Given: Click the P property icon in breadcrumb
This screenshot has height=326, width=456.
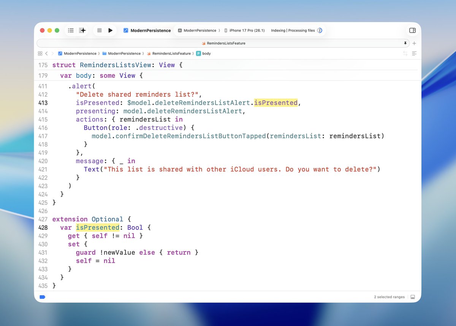Looking at the screenshot, I should tap(198, 54).
